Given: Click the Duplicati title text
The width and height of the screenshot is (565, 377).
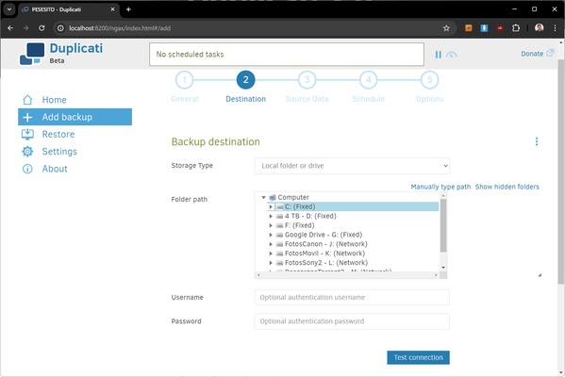Looking at the screenshot, I should (x=76, y=48).
